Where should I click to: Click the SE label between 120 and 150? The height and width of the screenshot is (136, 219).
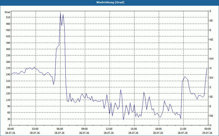[211, 97]
